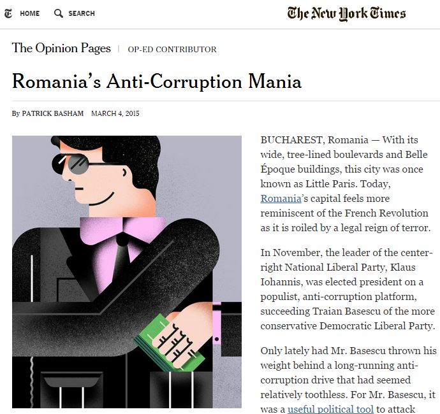
Task: Click the March 4, 2015 publication date
Action: click(115, 114)
